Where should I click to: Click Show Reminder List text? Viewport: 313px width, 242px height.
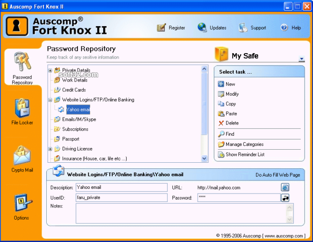click(245, 154)
